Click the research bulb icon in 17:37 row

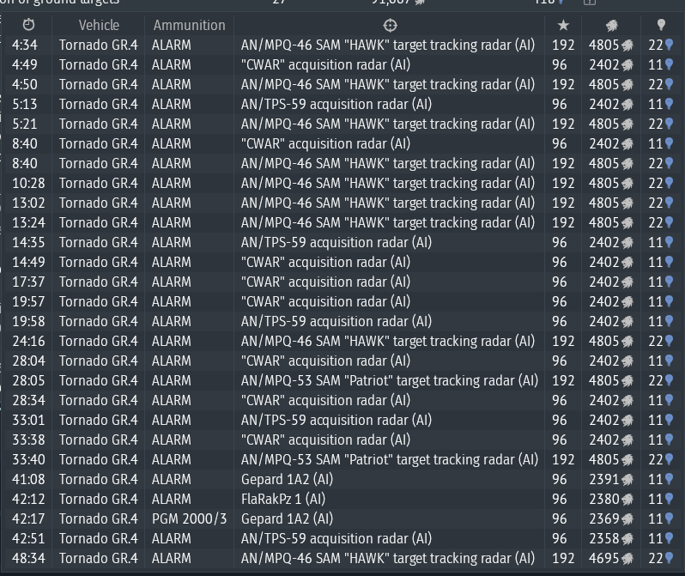669,282
